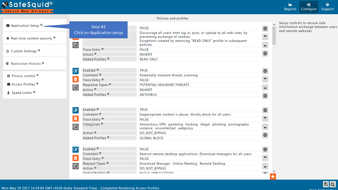The width and height of the screenshot is (338, 190).
Task: Open Privacy control settings
Action: coord(23,76)
